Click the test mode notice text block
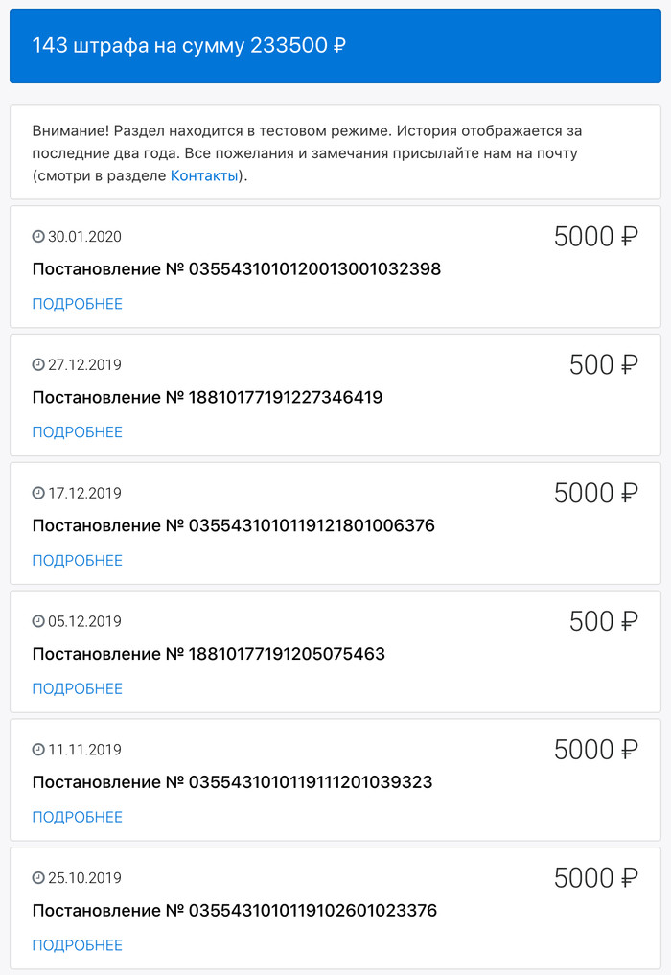 click(307, 153)
